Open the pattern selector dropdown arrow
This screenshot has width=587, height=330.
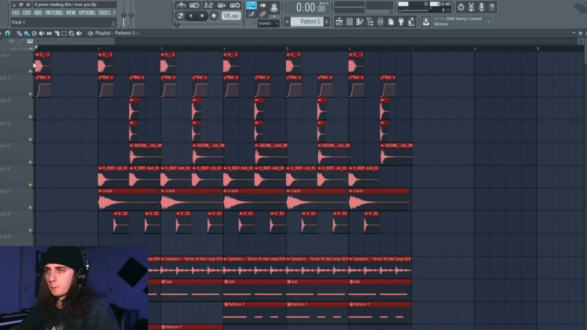tap(287, 22)
